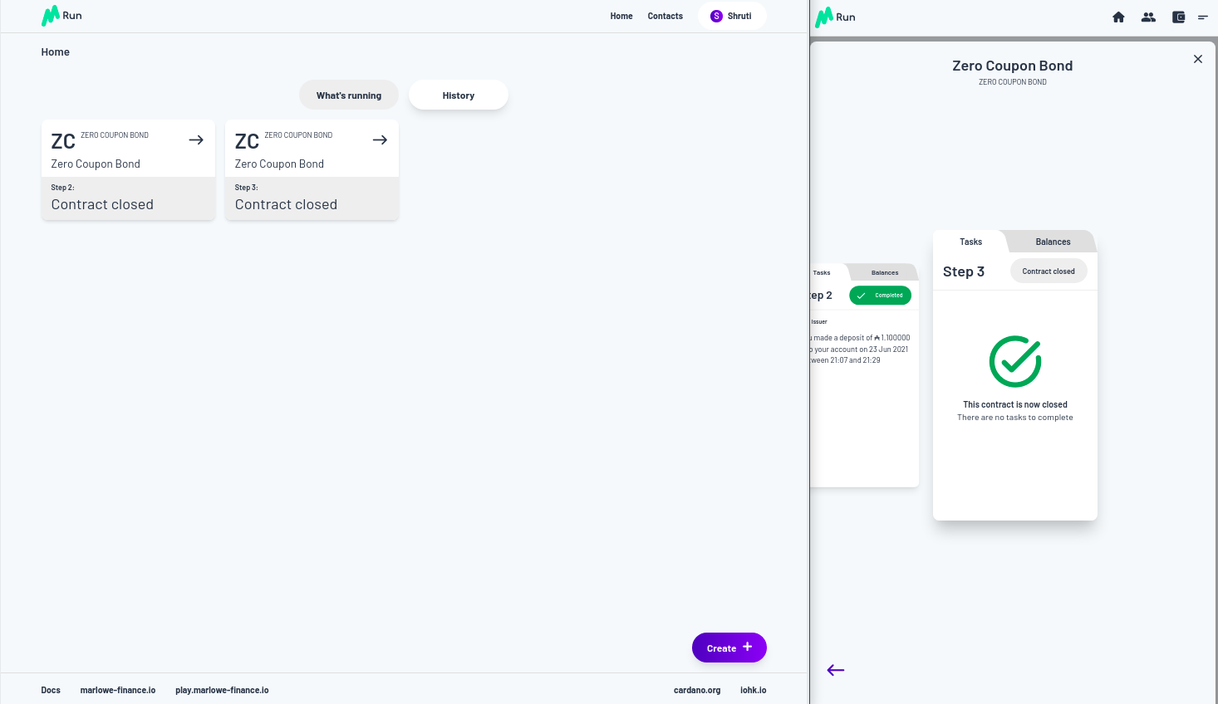Open the Shruti wallet profile button
Screen dimensions: 1218x704
point(731,16)
